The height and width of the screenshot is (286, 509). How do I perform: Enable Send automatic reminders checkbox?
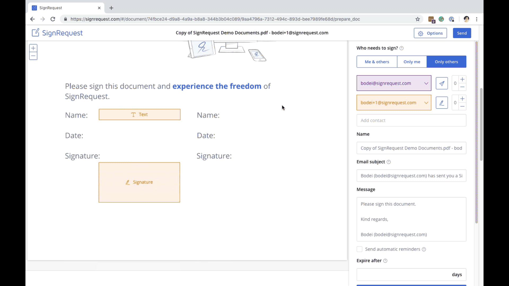(x=359, y=249)
